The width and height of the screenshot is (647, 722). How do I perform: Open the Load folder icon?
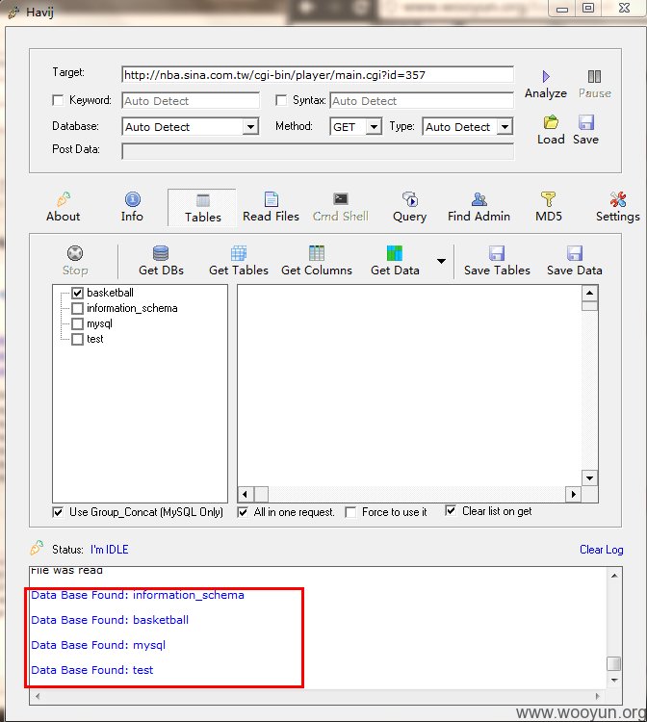[x=551, y=122]
